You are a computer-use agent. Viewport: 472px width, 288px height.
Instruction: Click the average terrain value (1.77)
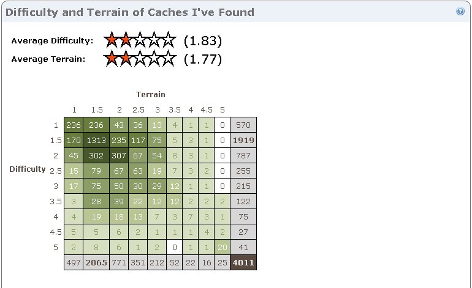click(x=202, y=59)
